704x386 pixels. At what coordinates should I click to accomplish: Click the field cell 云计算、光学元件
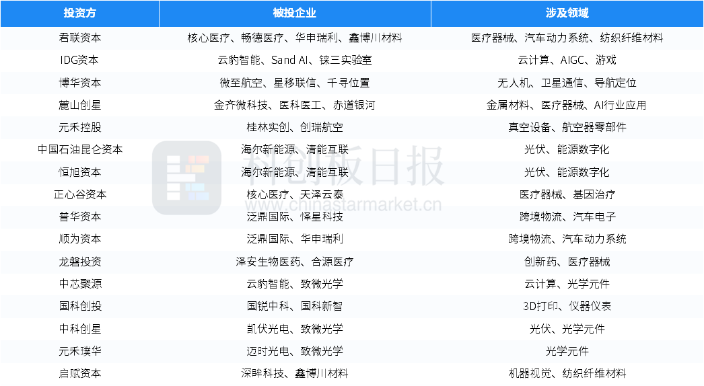click(x=567, y=284)
